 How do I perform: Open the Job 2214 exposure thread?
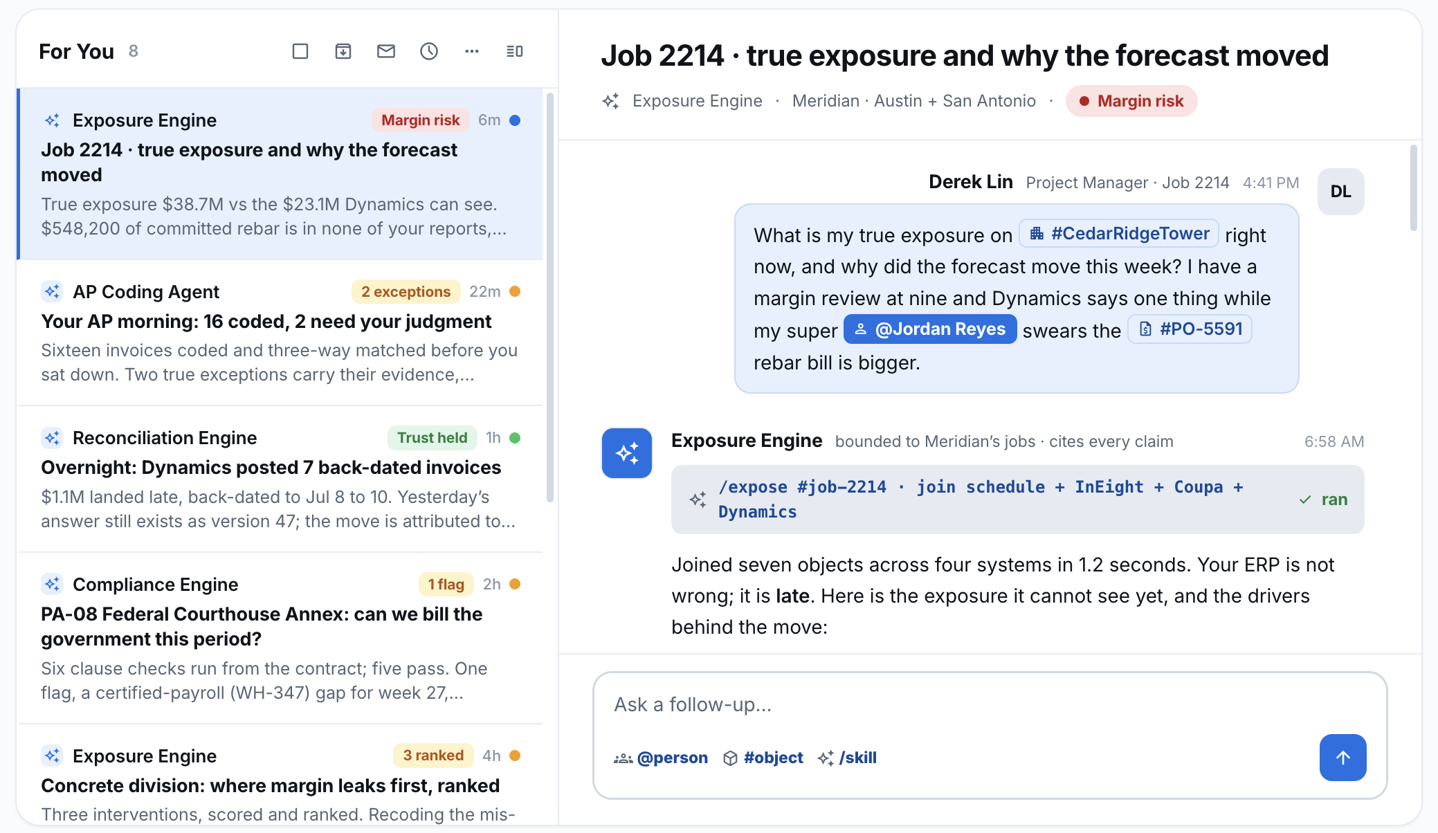280,174
